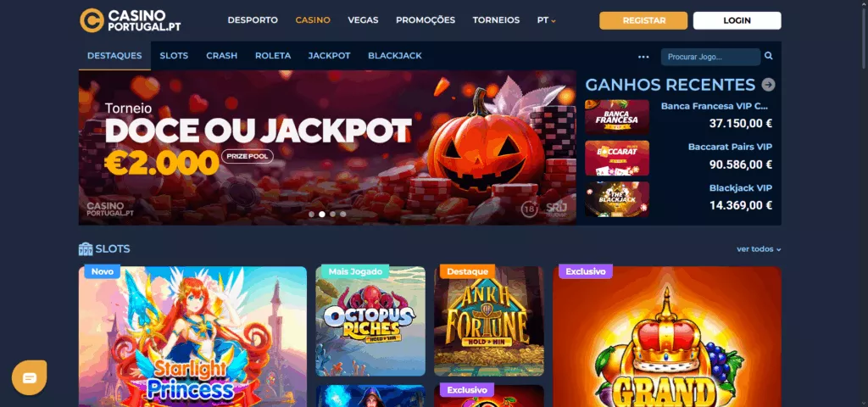
Task: Click the Login button
Action: point(737,20)
